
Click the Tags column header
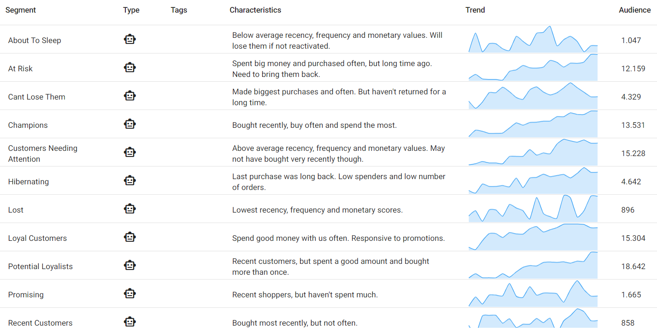[179, 10]
